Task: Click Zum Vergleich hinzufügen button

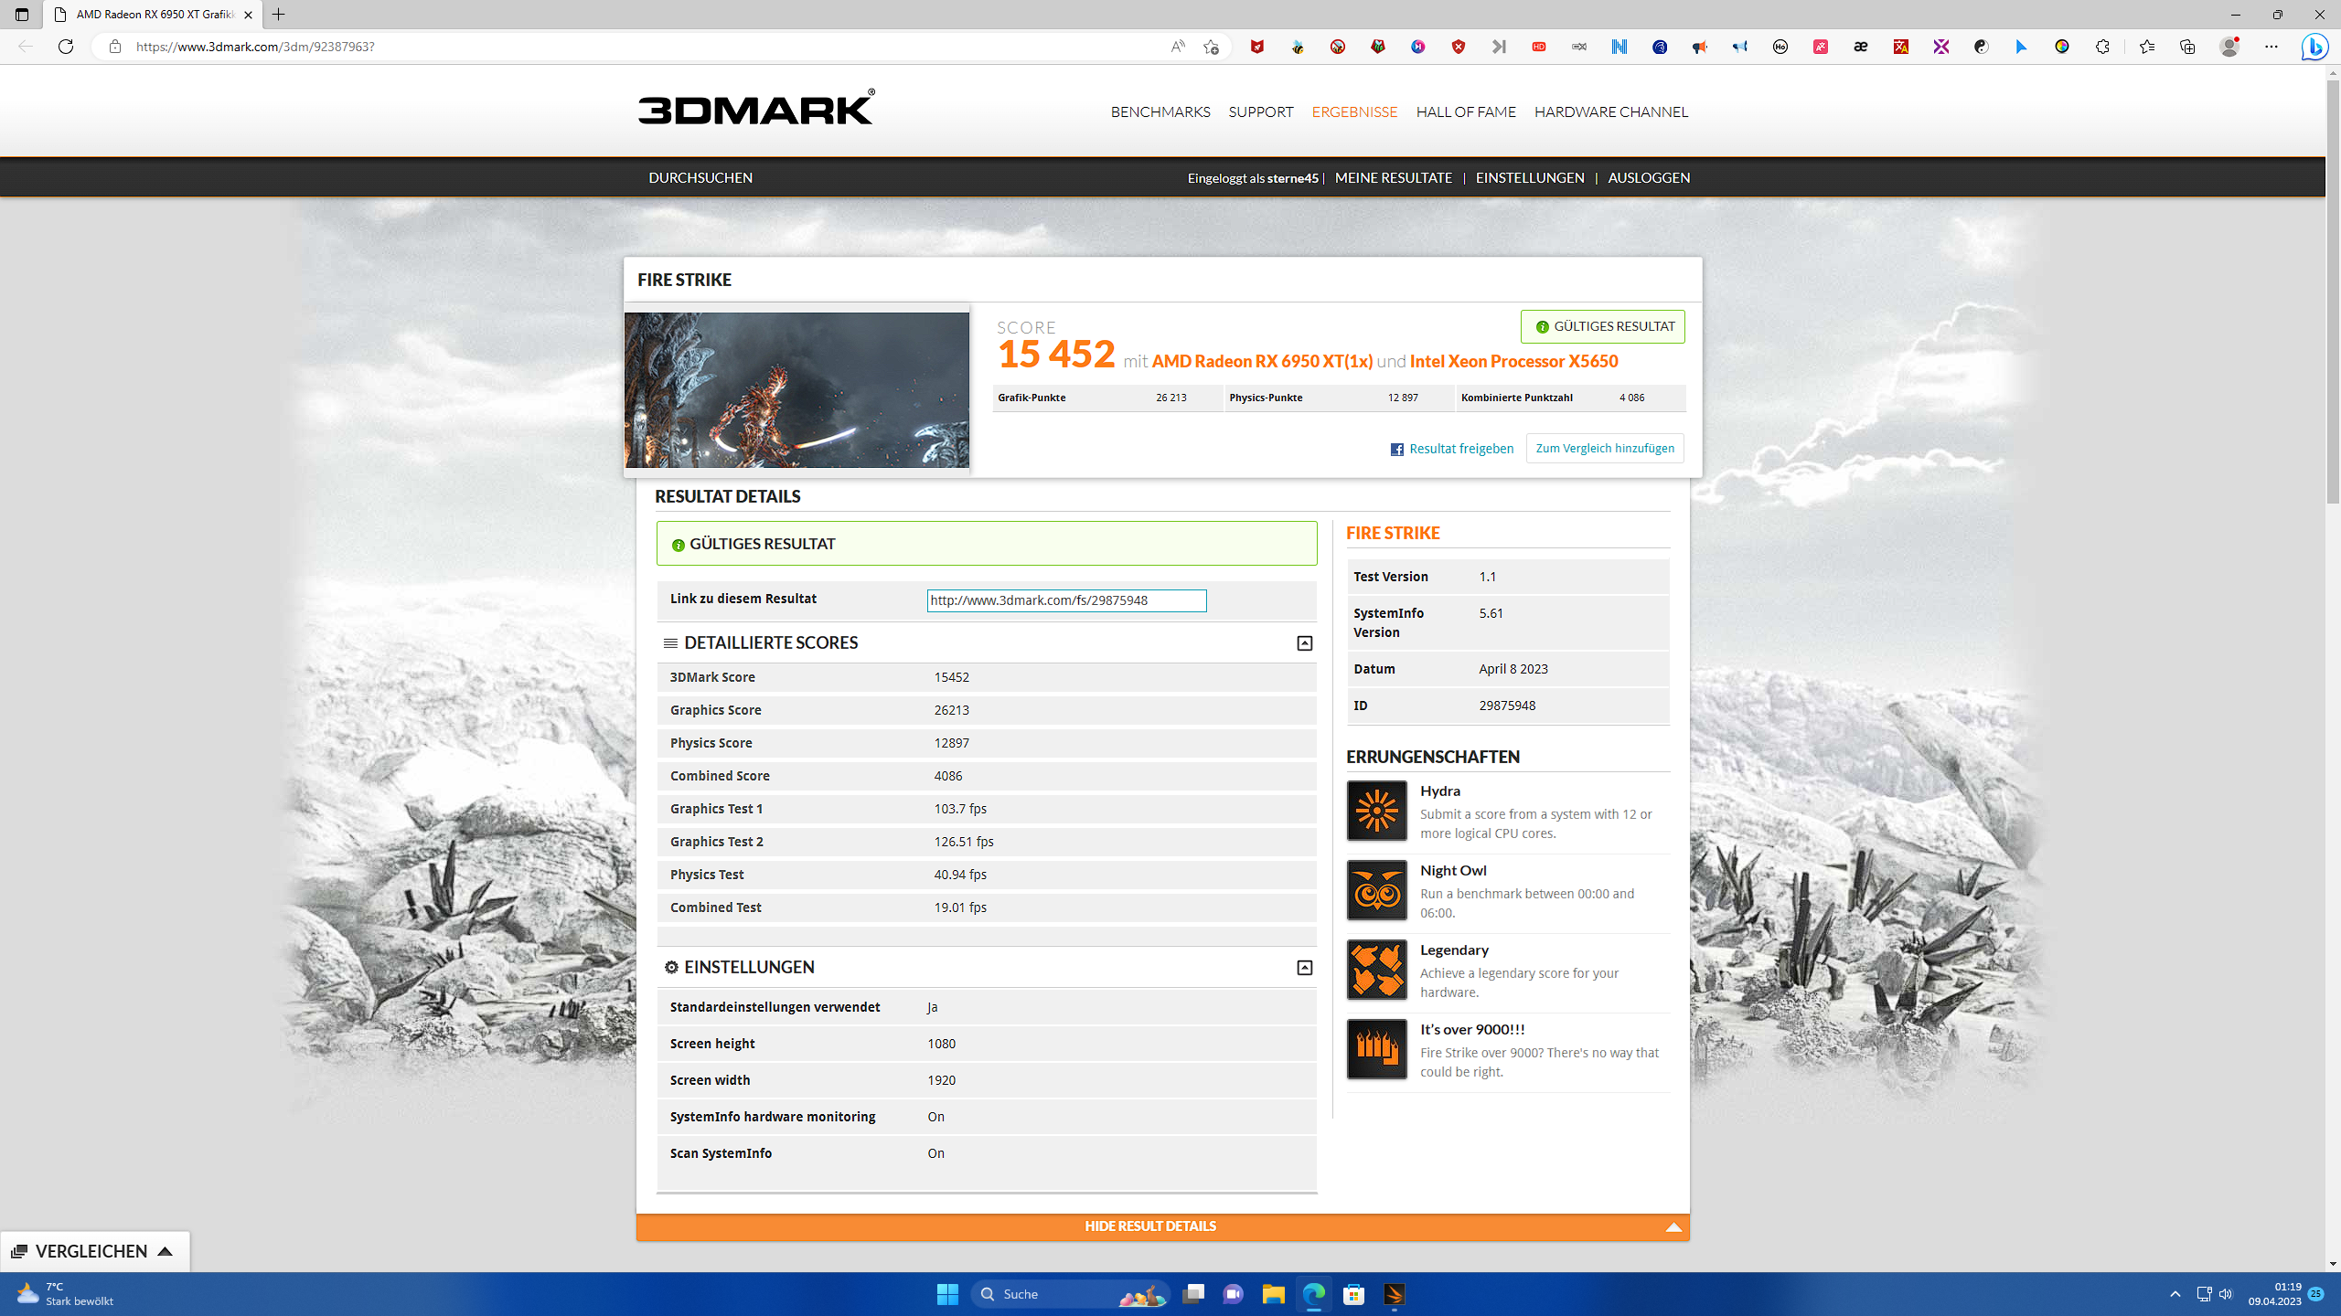Action: [1604, 448]
